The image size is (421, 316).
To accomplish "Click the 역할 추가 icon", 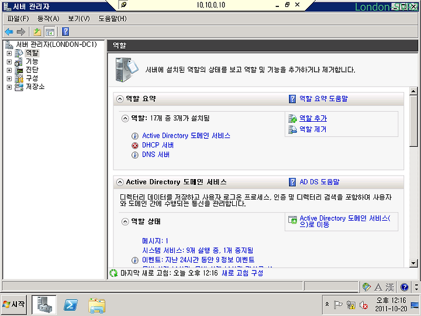I will [292, 118].
